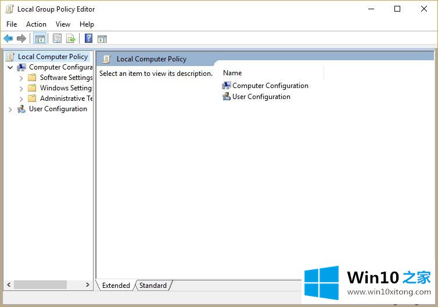Click the Back arrow toolbar icon
438x307 pixels.
8,39
